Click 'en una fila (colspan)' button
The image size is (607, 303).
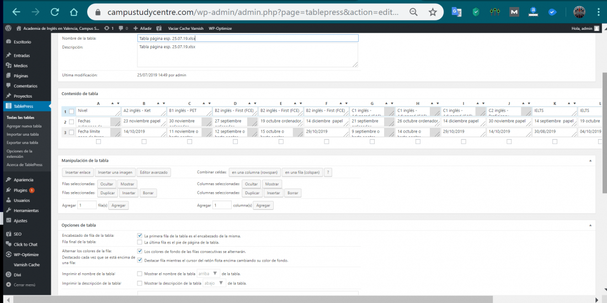point(302,172)
